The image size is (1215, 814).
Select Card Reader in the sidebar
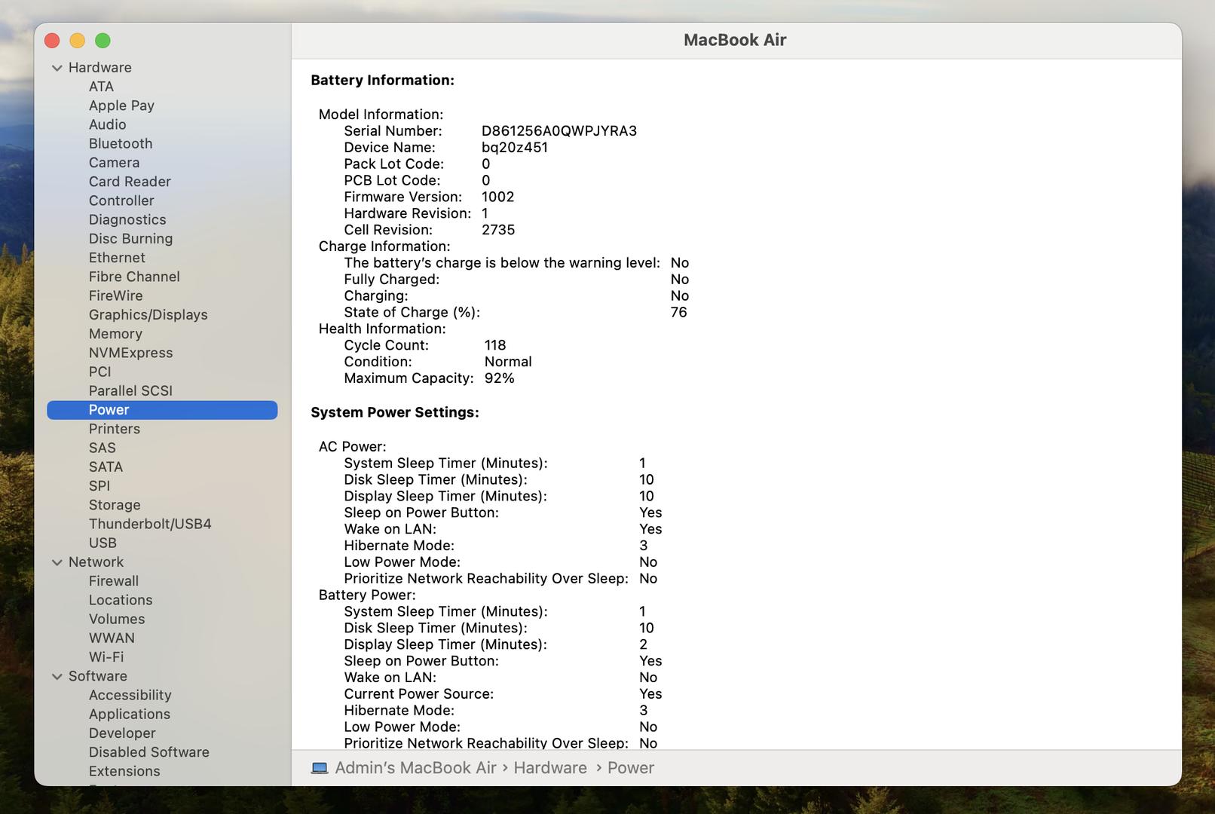pos(130,182)
